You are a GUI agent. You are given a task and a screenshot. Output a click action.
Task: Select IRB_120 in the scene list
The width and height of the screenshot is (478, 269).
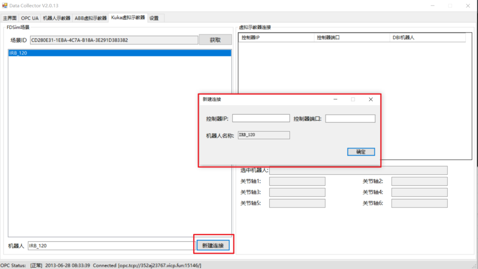[119, 53]
